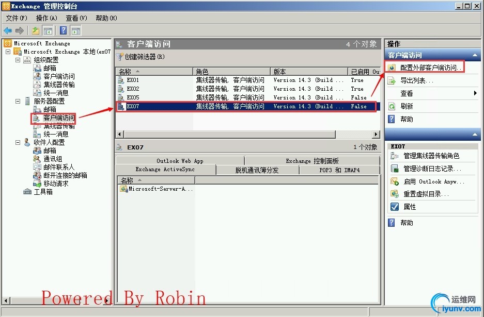Image resolution: width=484 pixels, height=317 pixels.
Task: Open the 帮助(H) menu
Action: 106,18
